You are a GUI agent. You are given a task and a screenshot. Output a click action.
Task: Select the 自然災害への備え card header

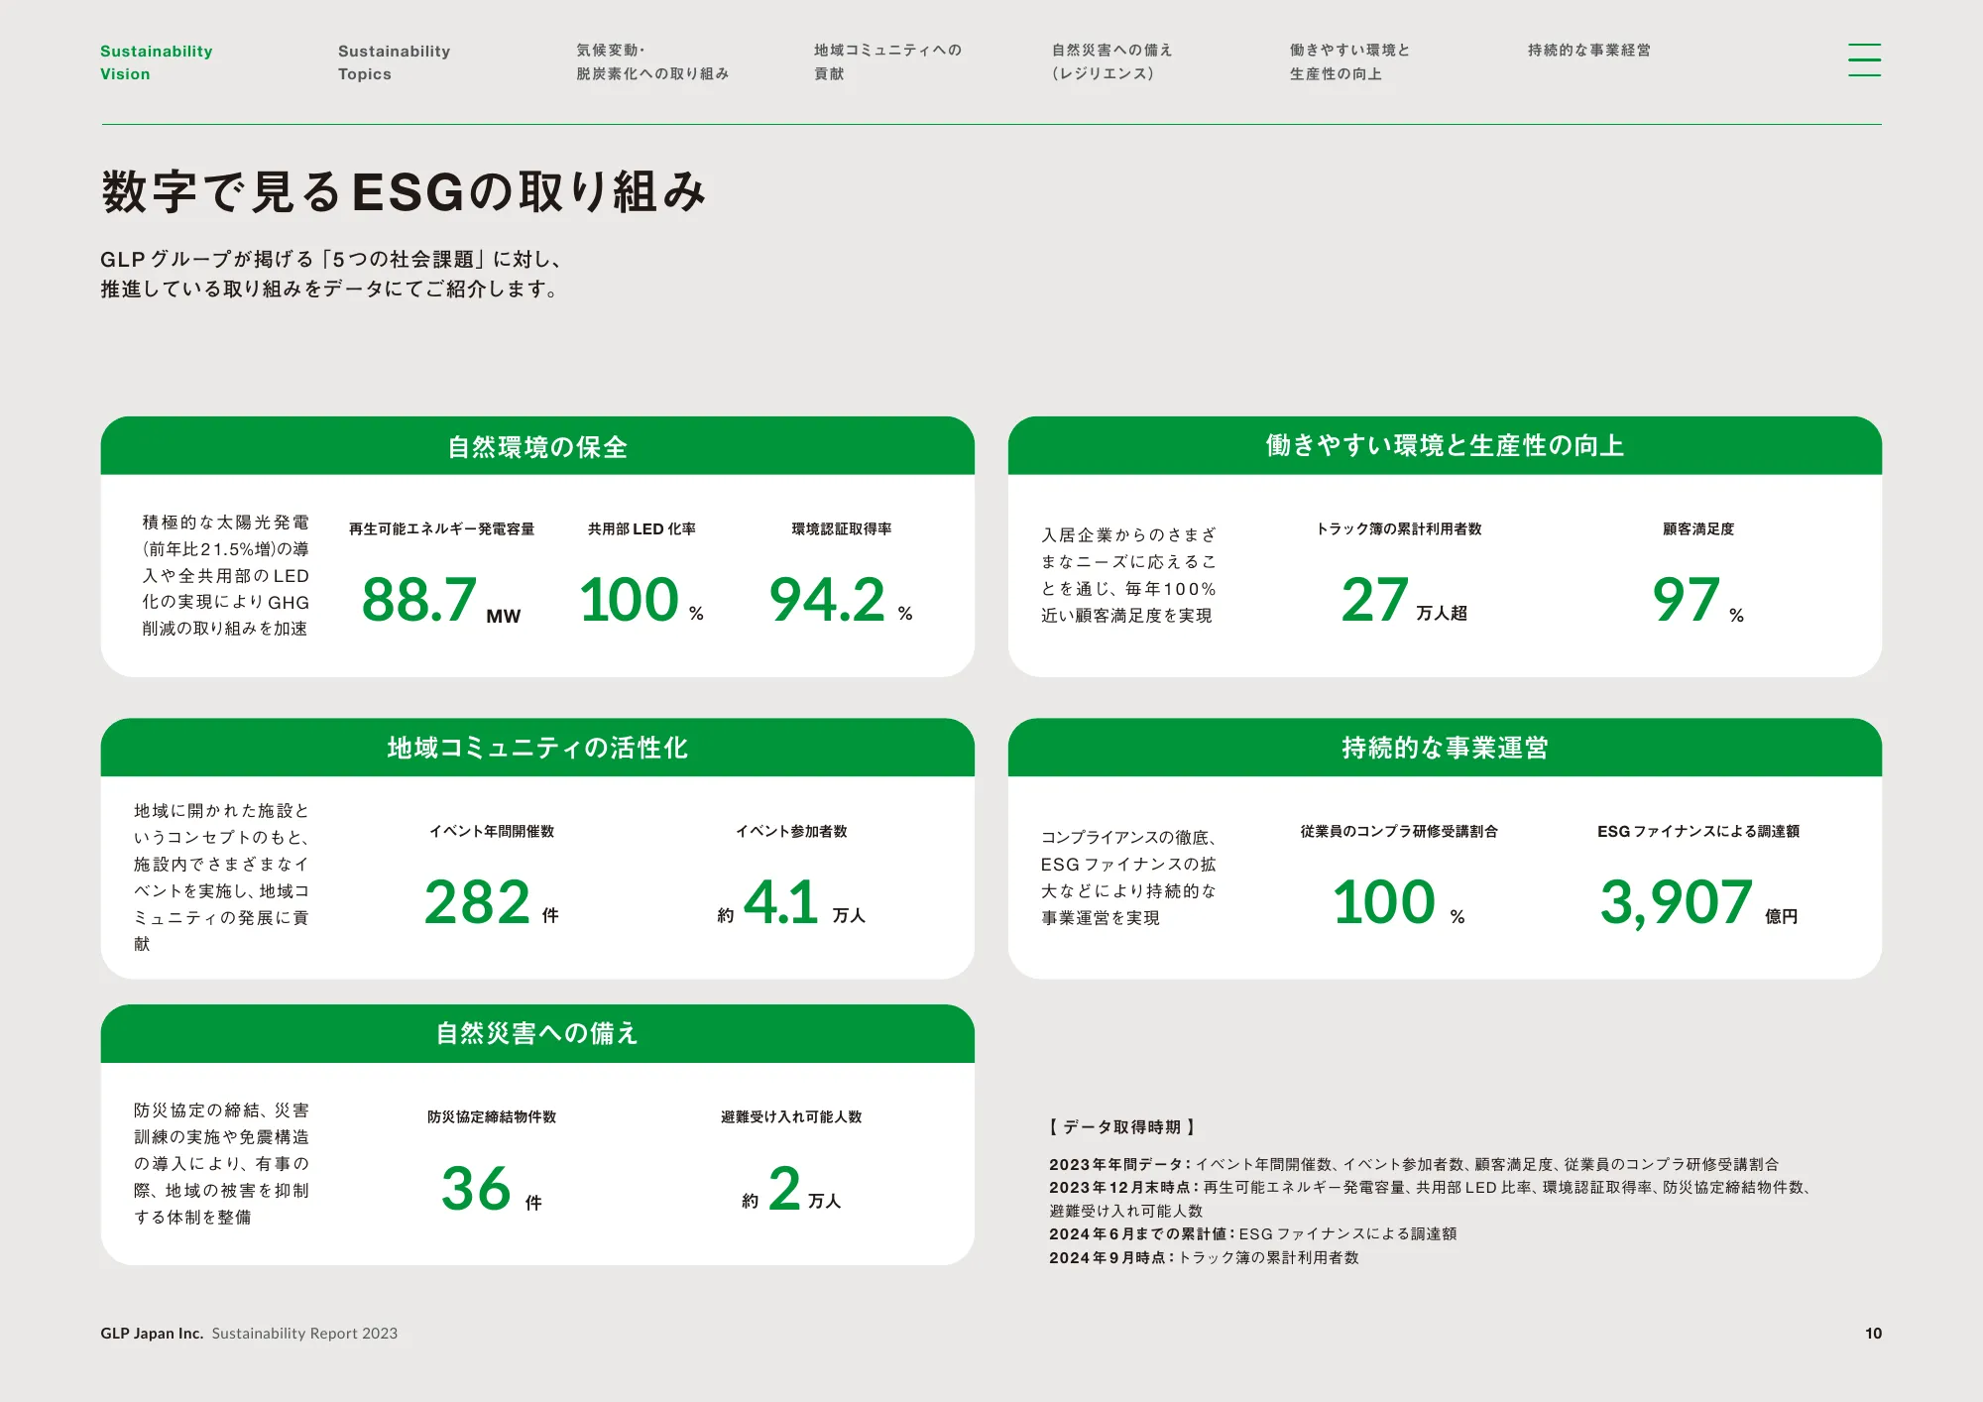(537, 1033)
